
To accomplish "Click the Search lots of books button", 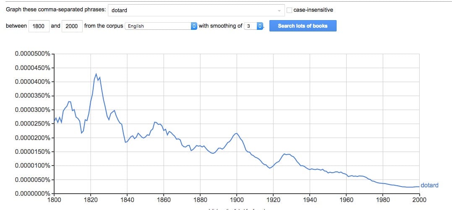I will [303, 26].
